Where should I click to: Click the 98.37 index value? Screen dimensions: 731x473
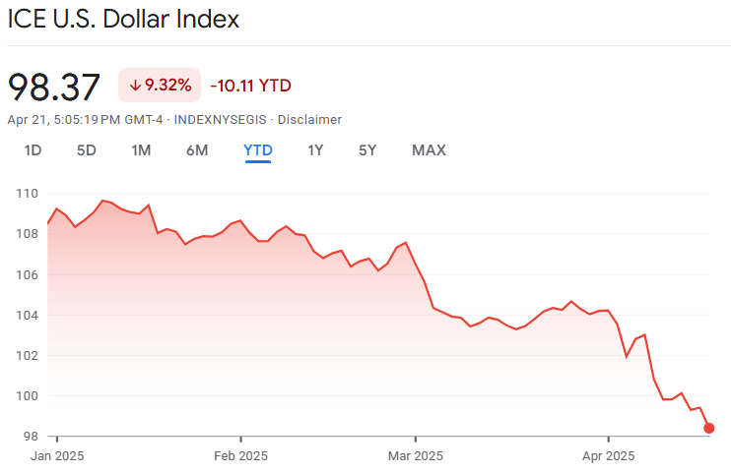click(x=54, y=87)
